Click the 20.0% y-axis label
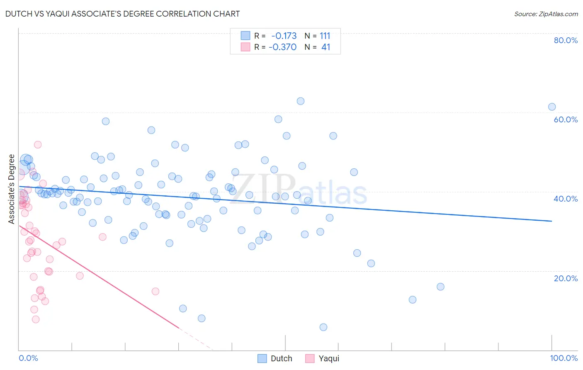583x370 pixels. [x=566, y=278]
